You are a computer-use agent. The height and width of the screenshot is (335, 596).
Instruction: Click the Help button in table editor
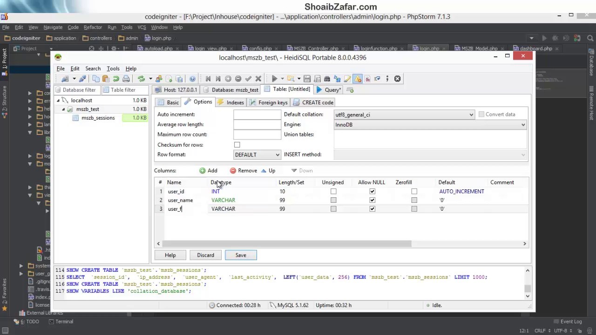(170, 255)
